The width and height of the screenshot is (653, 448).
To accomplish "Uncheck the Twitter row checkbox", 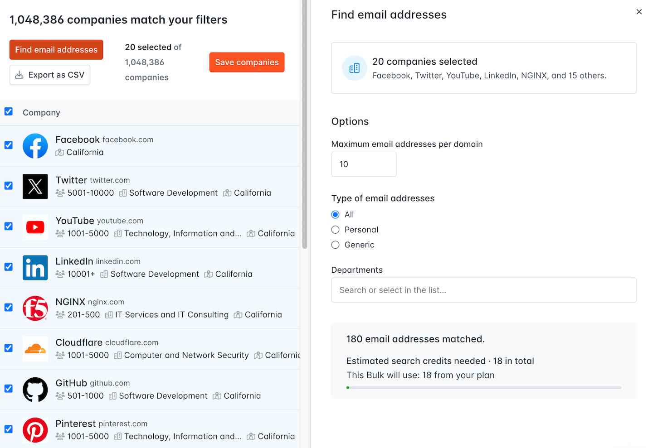I will coord(9,186).
